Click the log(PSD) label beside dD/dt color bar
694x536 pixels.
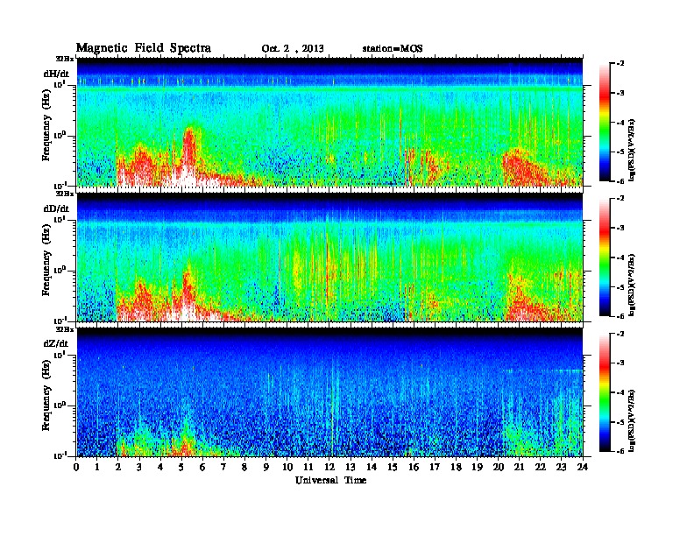click(633, 285)
